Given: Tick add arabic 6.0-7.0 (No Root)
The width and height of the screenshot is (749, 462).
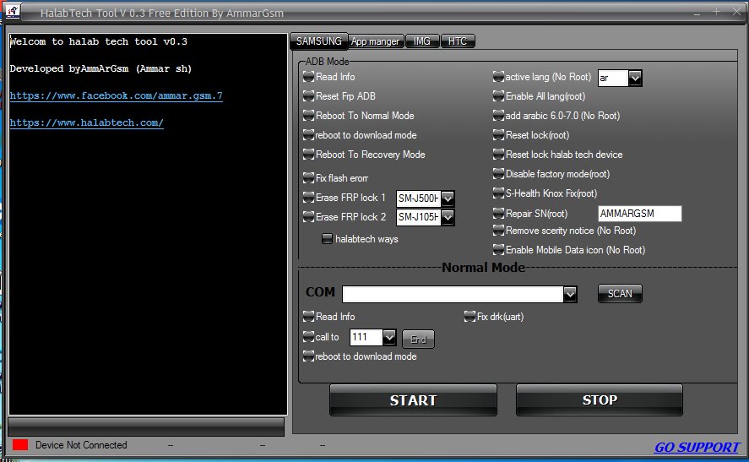Looking at the screenshot, I should point(499,116).
